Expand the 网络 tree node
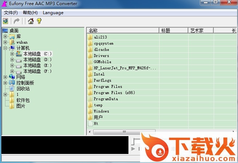 [5, 77]
